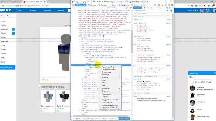Toggle focus pseudo-class in context menu

click(109, 85)
